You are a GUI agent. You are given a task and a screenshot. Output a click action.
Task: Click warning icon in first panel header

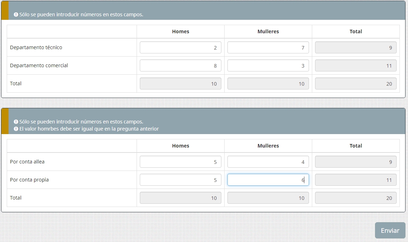click(x=16, y=15)
